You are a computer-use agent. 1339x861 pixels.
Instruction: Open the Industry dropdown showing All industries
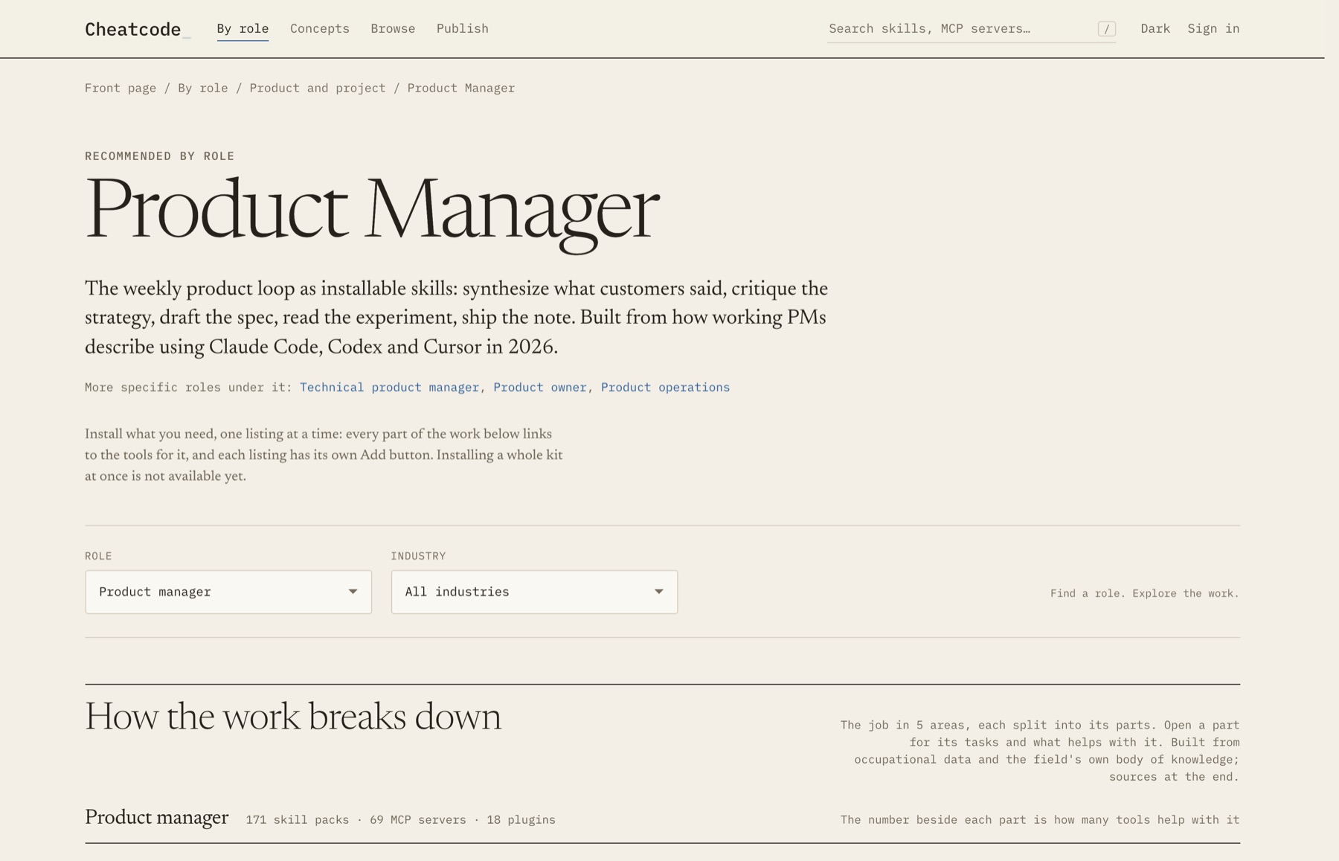click(x=534, y=592)
